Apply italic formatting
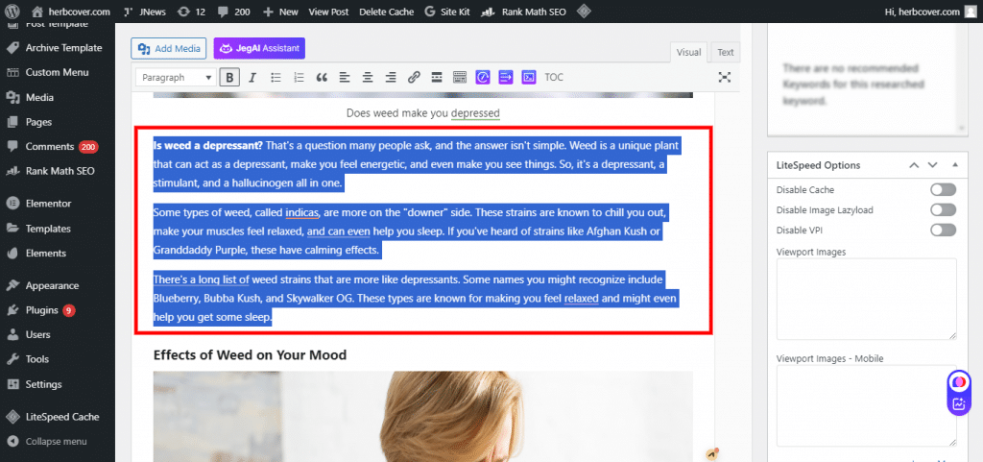983x462 pixels. tap(252, 78)
